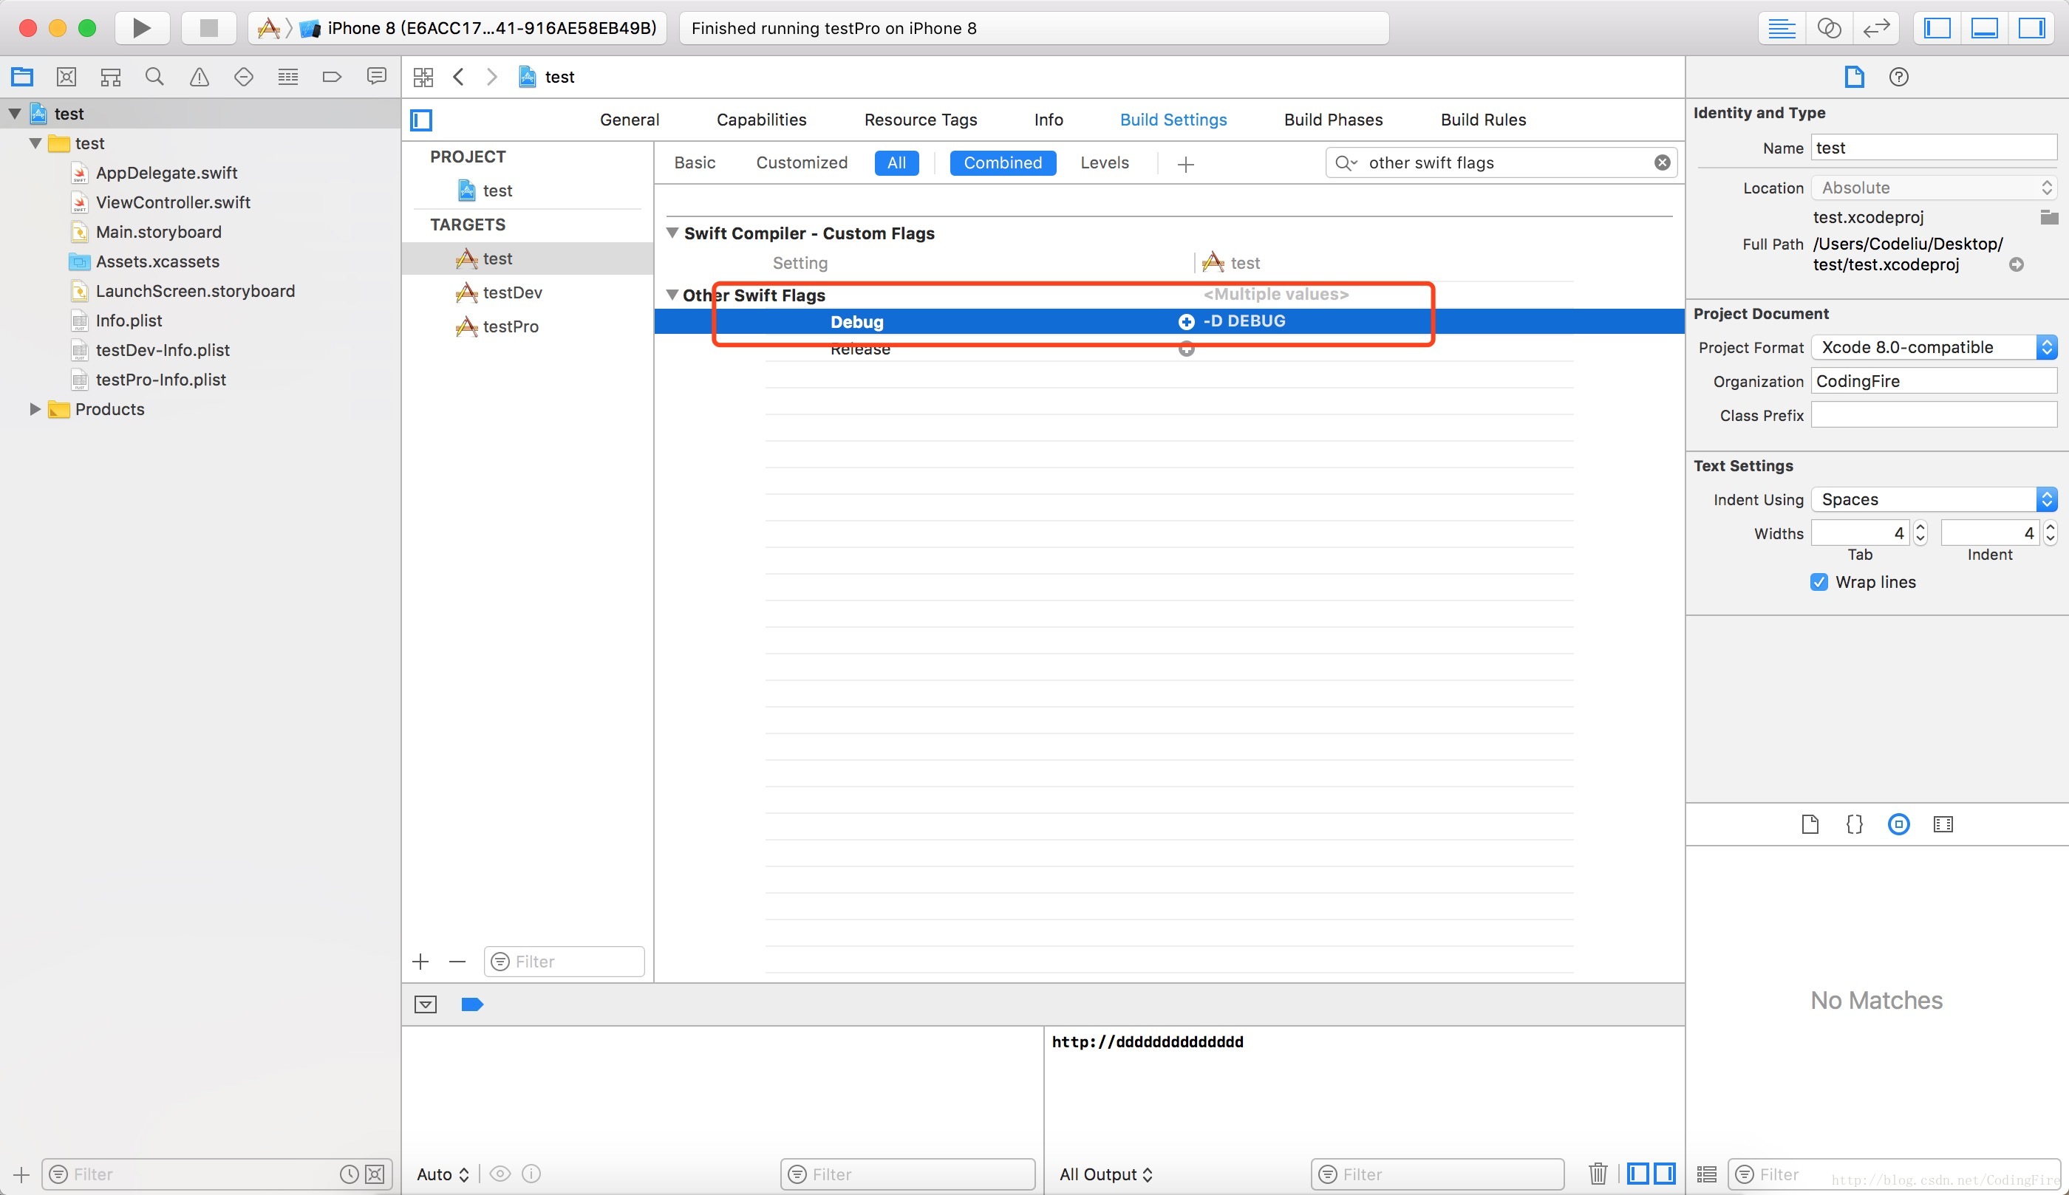Click the Run/Play button in toolbar
This screenshot has width=2069, height=1195.
(140, 26)
